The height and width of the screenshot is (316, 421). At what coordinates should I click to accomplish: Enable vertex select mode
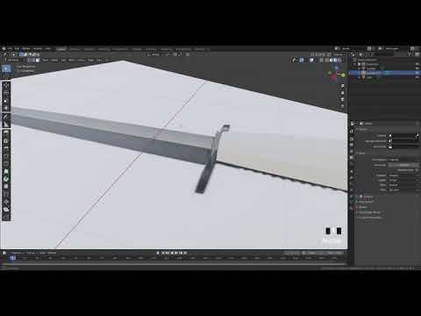point(29,60)
